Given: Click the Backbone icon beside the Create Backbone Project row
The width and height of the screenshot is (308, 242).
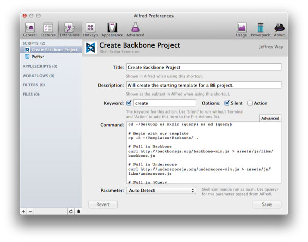Looking at the screenshot, I should pyautogui.click(x=27, y=50).
